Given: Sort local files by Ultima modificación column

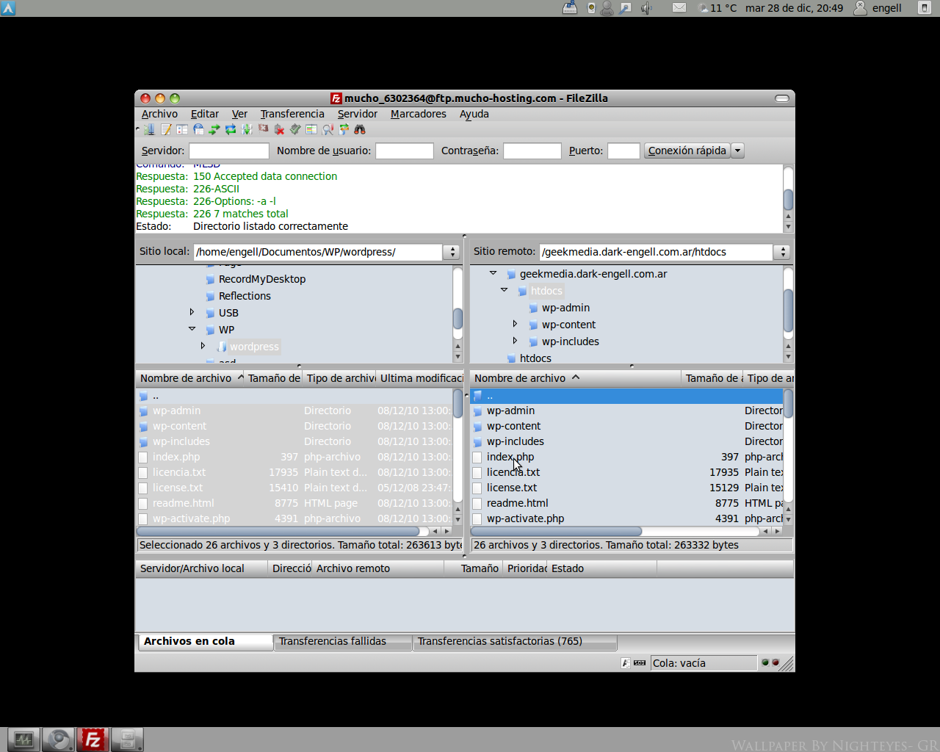Looking at the screenshot, I should click(x=421, y=378).
